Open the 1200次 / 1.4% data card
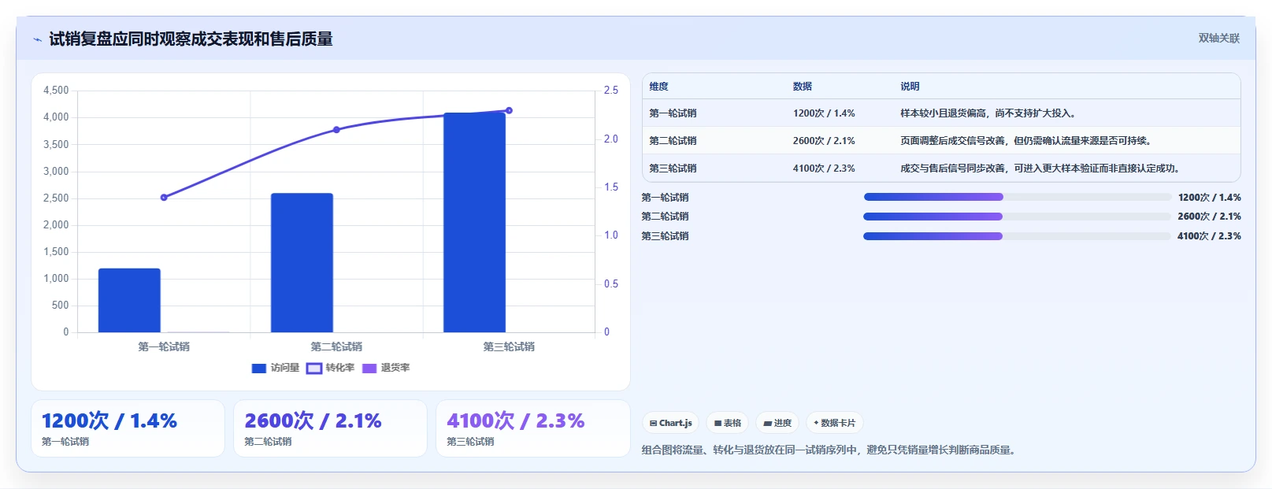Image resolution: width=1272 pixels, height=489 pixels. (x=128, y=428)
